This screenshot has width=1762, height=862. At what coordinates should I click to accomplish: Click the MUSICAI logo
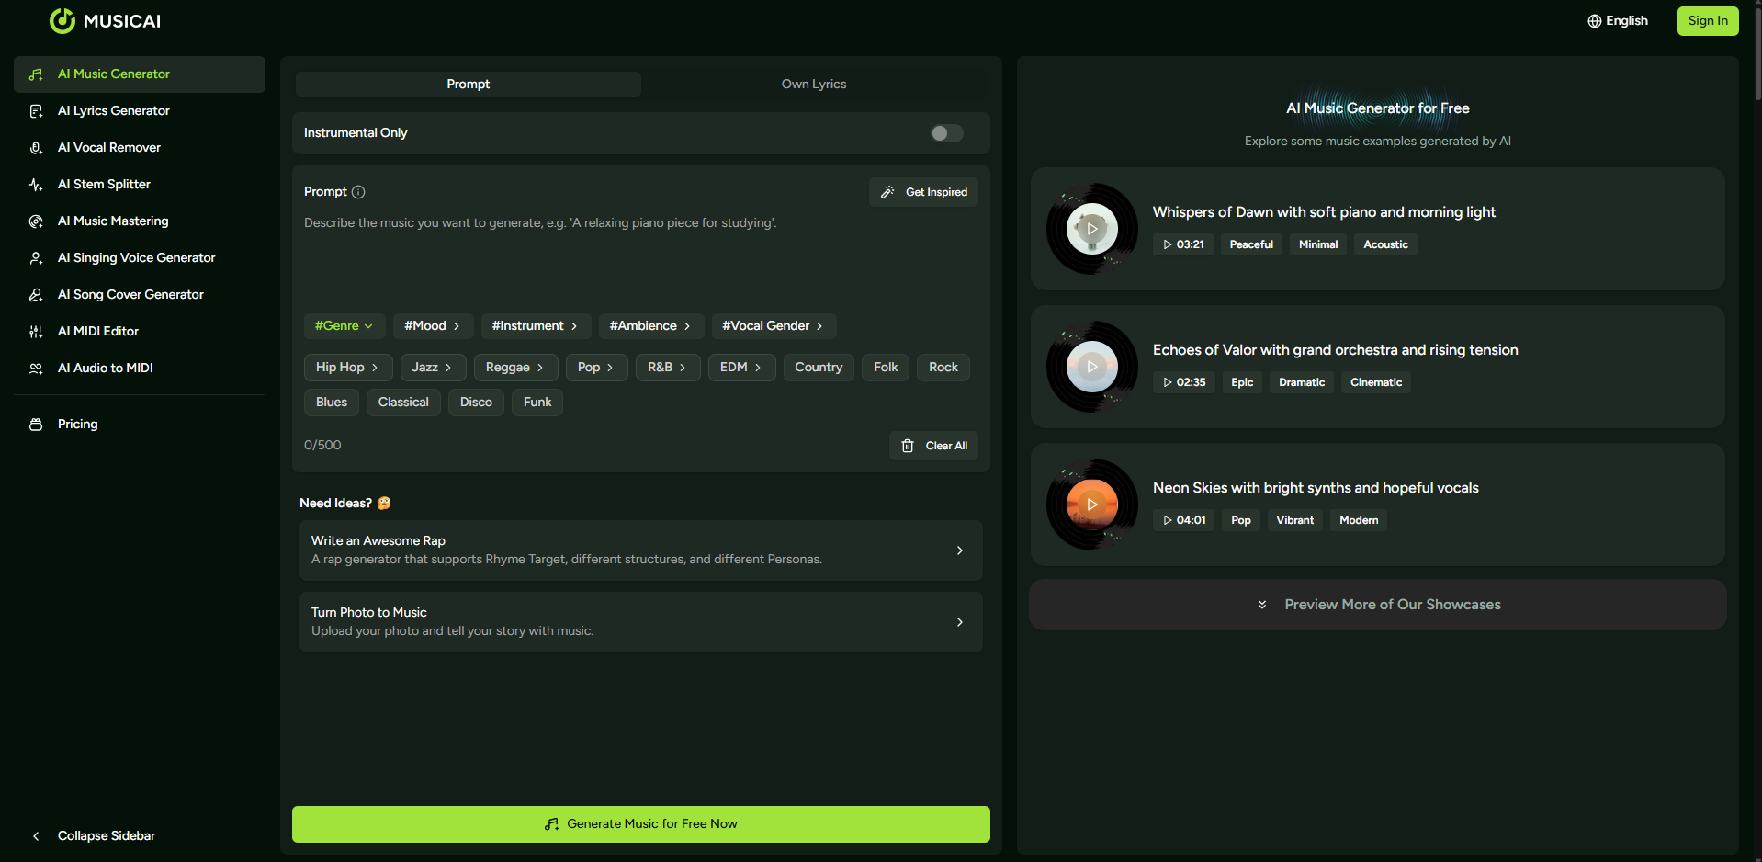(x=105, y=20)
